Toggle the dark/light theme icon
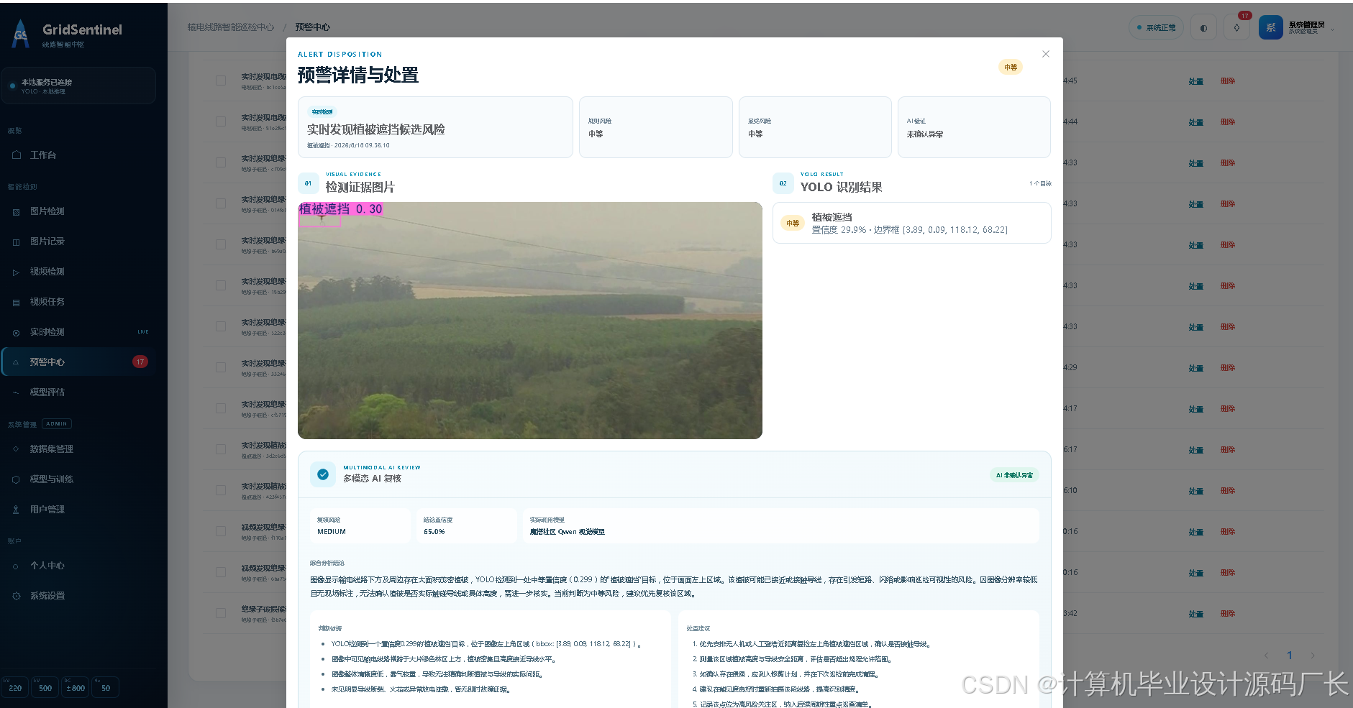 (x=1204, y=28)
